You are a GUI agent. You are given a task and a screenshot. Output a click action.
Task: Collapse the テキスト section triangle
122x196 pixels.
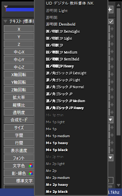click(x=5, y=21)
